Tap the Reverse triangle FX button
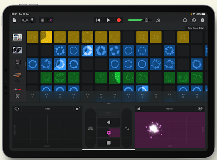The width and height of the screenshot is (217, 160). point(108,122)
